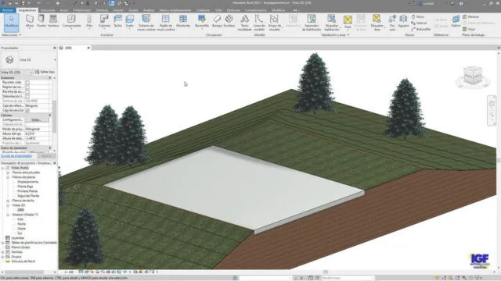Switch to the Arquitectura ribbon tab
Viewport: 501px width, 281px height.
pos(27,10)
